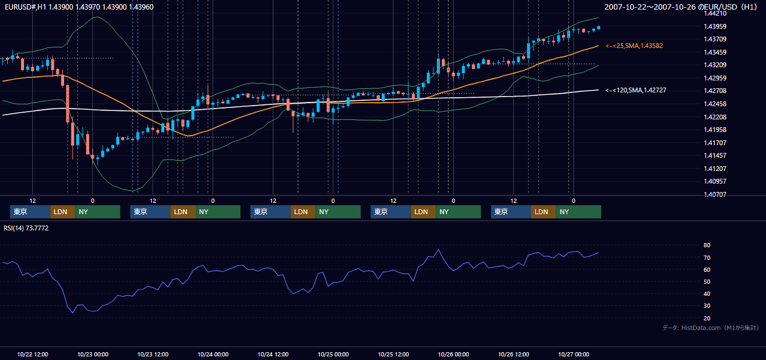The width and height of the screenshot is (766, 360).
Task: Click price axis value 1.40707
Action: click(x=714, y=194)
